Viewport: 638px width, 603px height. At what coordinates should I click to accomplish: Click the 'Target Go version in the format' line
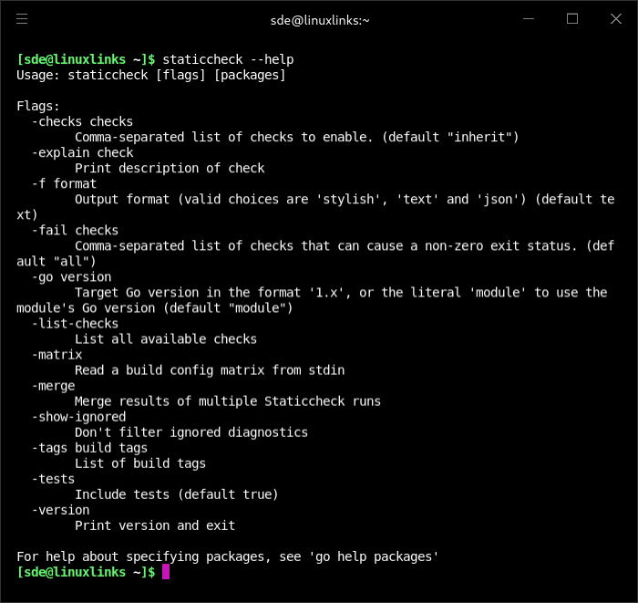point(341,293)
